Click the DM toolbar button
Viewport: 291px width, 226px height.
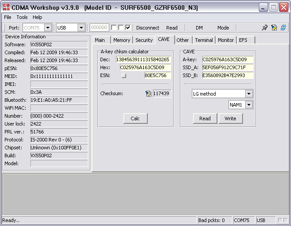click(x=199, y=28)
